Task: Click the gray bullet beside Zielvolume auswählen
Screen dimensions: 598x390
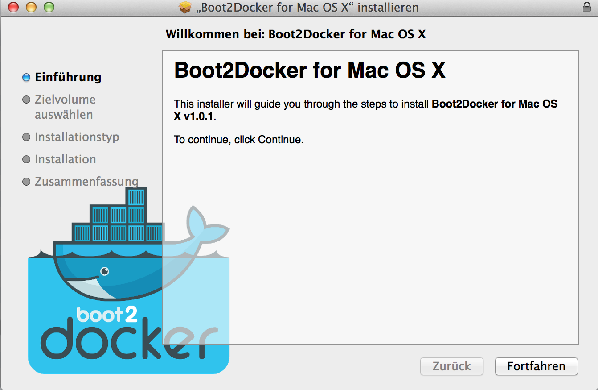Action: point(26,100)
